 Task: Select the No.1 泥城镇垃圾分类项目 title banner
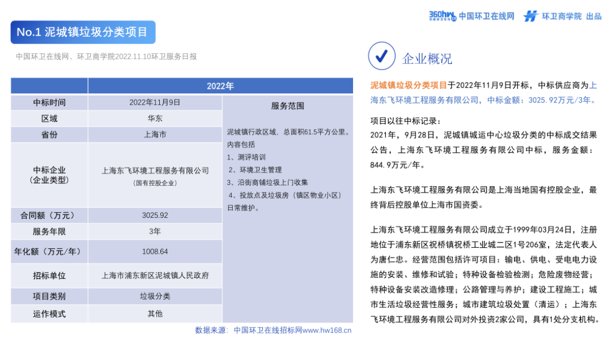[x=83, y=32]
